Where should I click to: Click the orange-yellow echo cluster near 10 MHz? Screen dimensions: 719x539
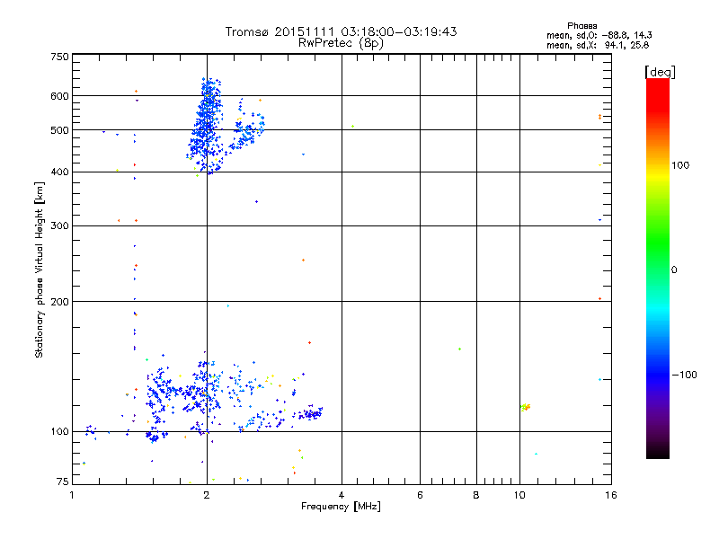click(526, 407)
